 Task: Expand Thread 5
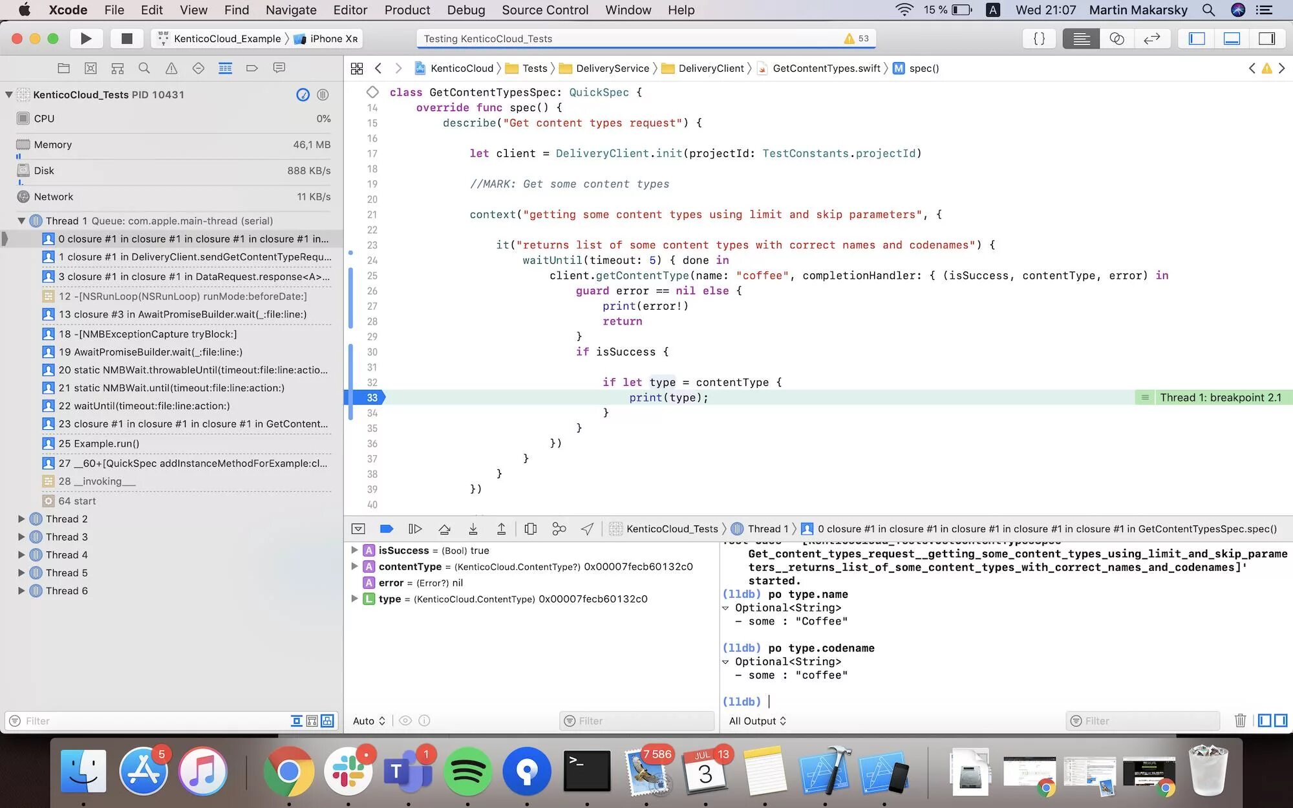click(x=21, y=573)
